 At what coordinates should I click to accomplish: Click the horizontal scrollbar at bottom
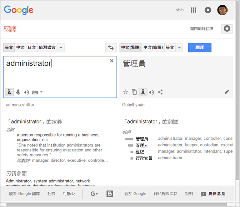click(117, 205)
